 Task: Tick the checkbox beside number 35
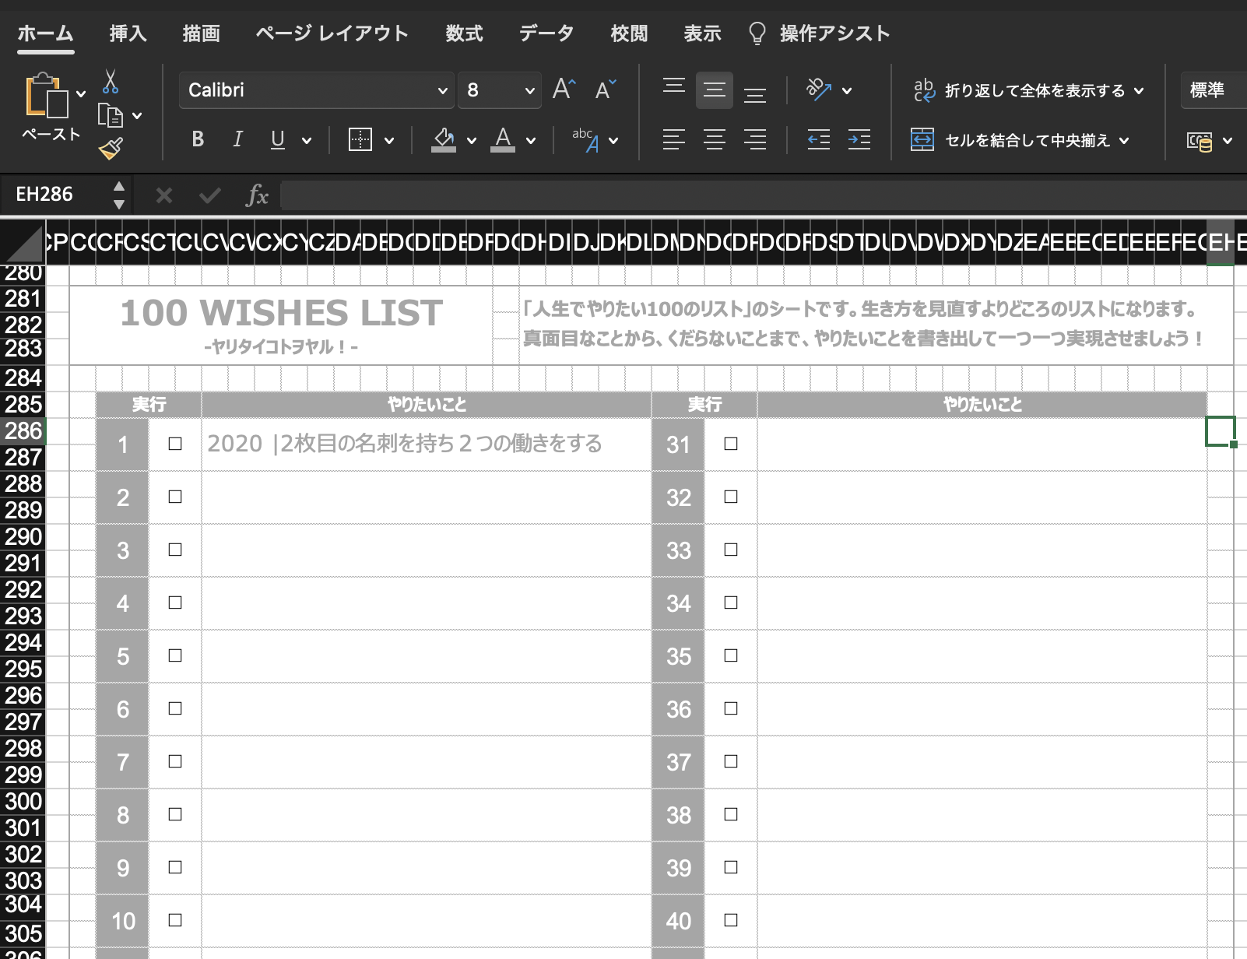click(x=731, y=655)
